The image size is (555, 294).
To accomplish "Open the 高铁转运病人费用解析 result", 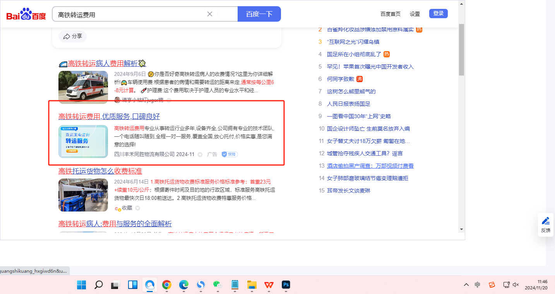I will click(102, 64).
